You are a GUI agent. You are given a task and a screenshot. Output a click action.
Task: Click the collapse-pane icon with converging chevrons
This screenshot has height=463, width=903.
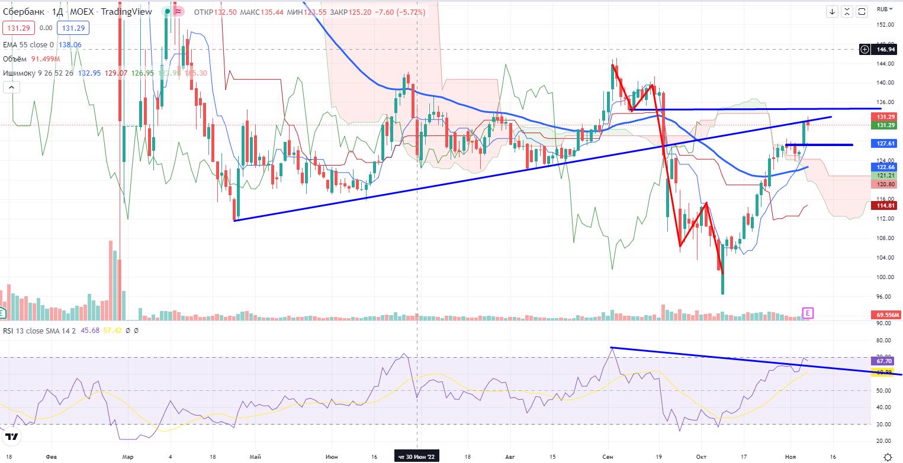tap(847, 11)
